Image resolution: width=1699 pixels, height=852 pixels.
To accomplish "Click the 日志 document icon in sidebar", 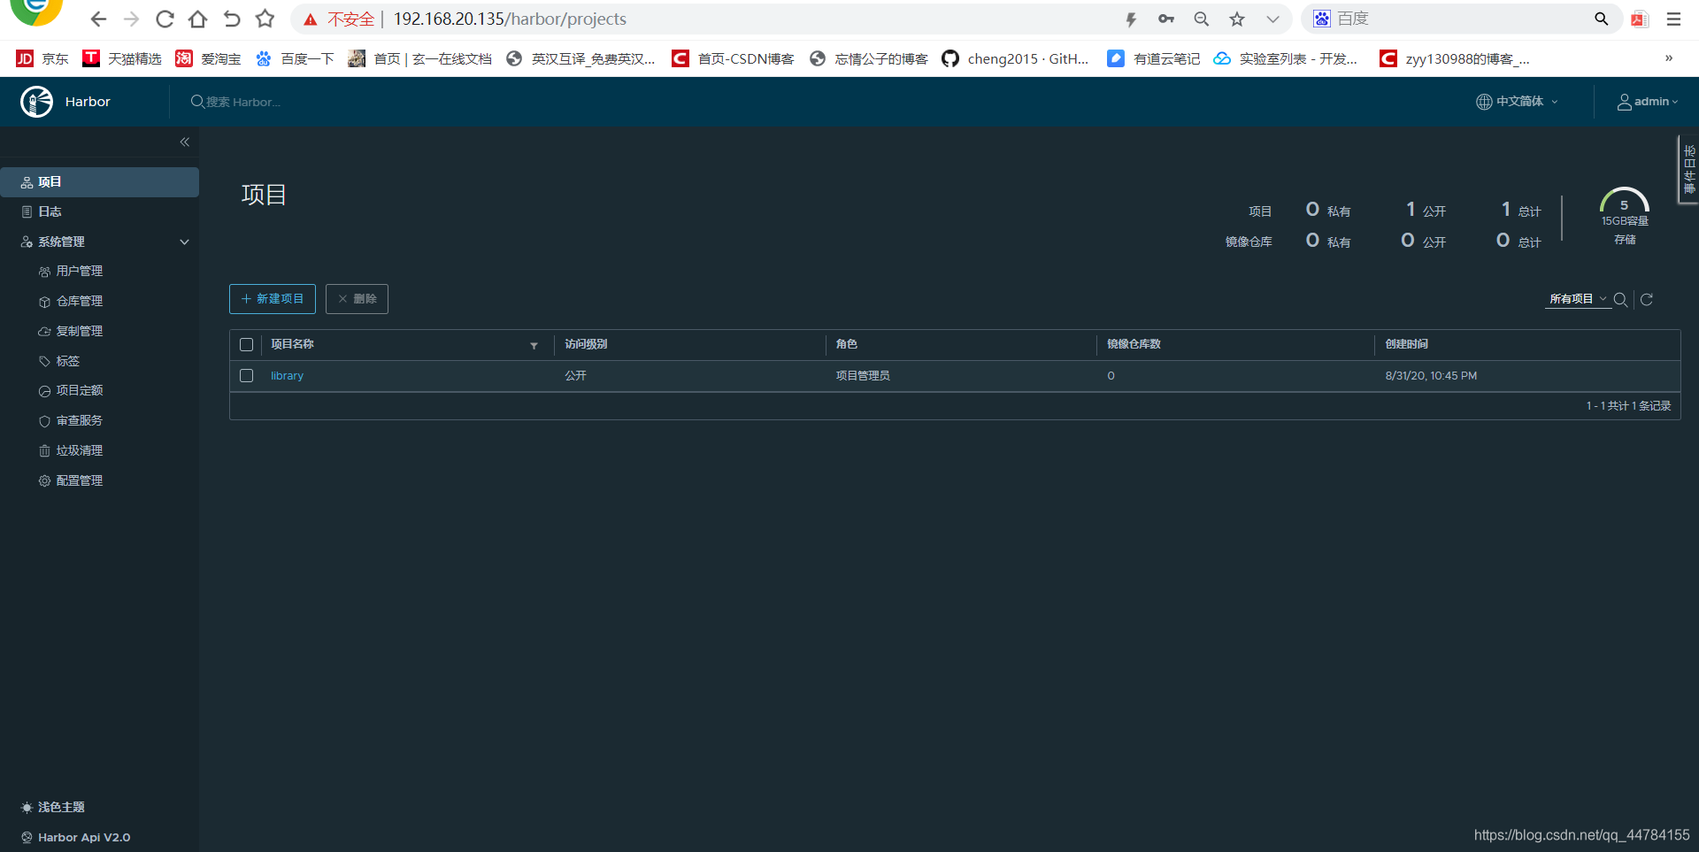I will [27, 212].
